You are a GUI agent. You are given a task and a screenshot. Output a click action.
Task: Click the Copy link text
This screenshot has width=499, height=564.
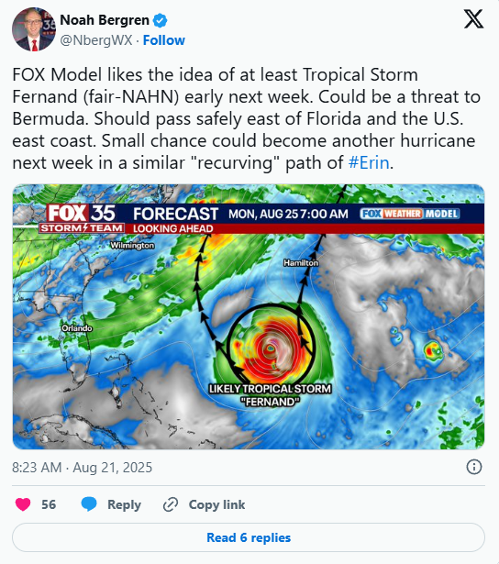pos(217,504)
